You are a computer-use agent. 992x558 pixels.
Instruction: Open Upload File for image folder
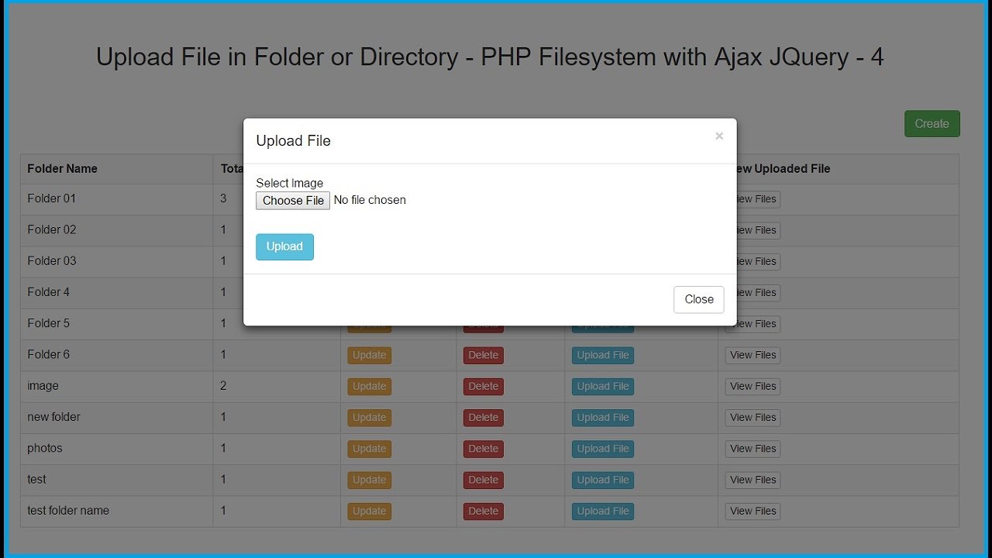pyautogui.click(x=603, y=387)
